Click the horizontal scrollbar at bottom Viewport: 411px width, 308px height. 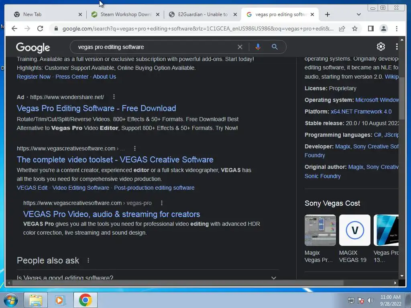pyautogui.click(x=178, y=283)
